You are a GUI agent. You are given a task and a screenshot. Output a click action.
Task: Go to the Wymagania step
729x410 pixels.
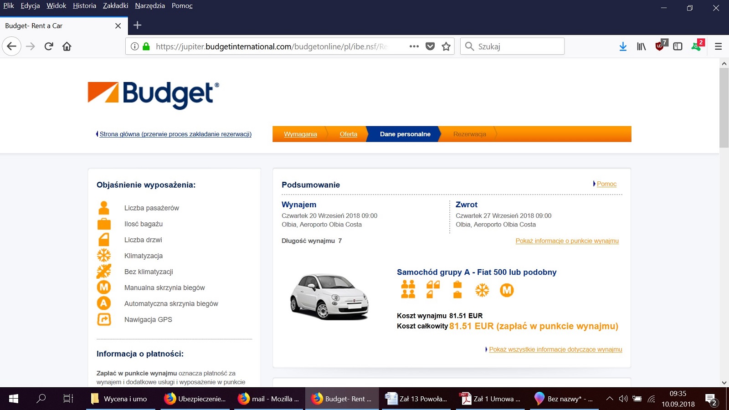click(300, 134)
